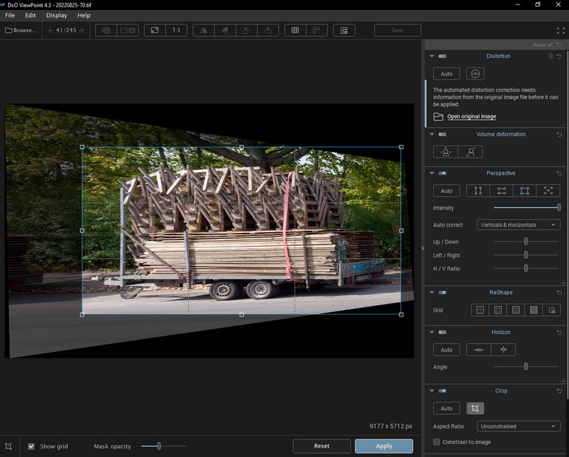Open the Aspect Ratio dropdown

point(519,426)
